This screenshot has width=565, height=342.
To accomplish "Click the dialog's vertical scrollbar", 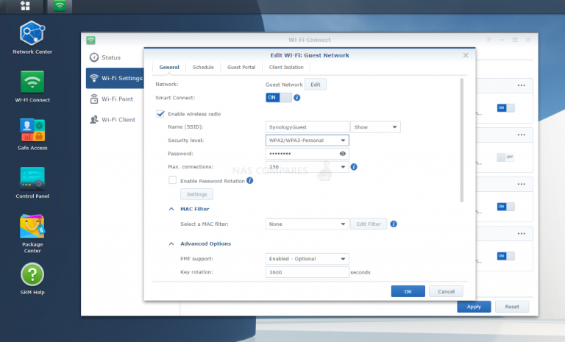I will tap(461, 140).
